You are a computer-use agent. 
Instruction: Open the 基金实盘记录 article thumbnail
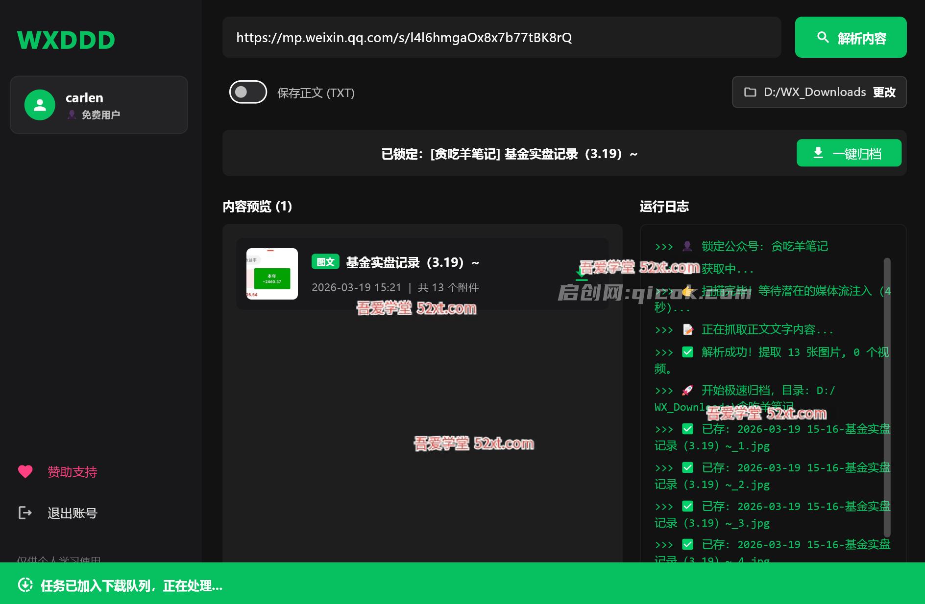(272, 274)
